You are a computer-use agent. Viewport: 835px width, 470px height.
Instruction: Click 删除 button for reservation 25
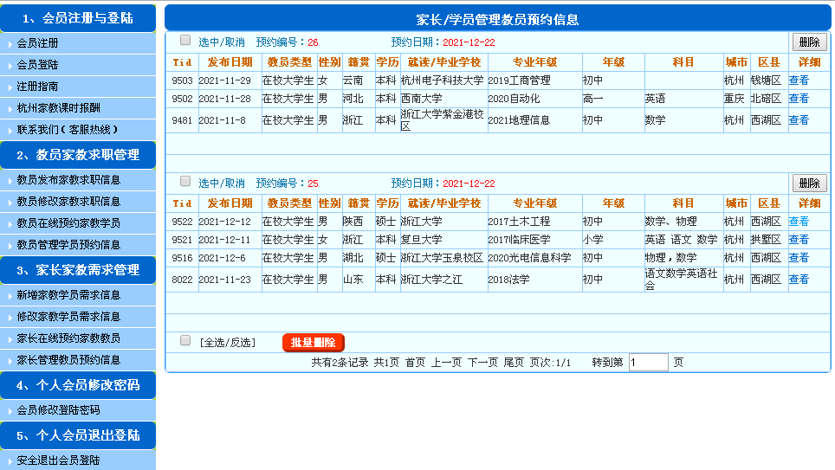click(809, 183)
